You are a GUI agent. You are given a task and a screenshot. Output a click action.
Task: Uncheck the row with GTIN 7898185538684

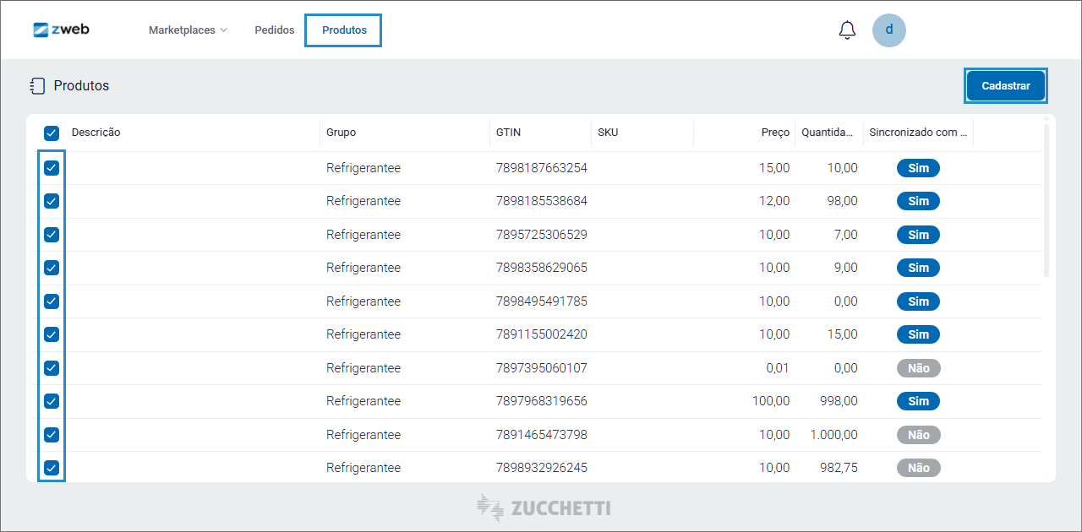click(x=52, y=201)
